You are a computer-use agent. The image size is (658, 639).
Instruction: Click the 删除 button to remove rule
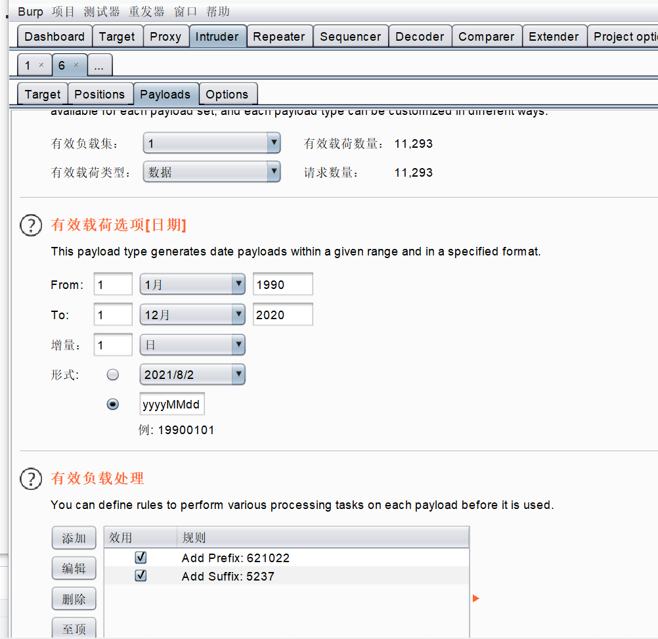(x=74, y=599)
